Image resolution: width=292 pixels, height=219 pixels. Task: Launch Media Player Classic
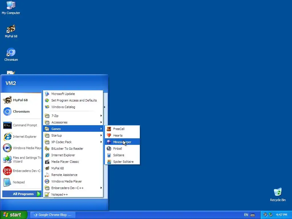pyautogui.click(x=73, y=162)
